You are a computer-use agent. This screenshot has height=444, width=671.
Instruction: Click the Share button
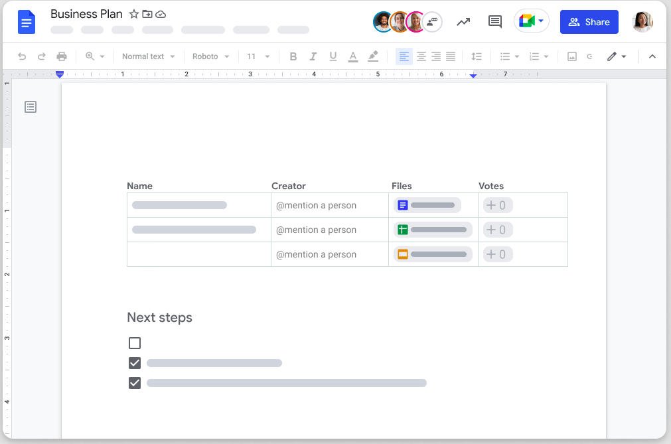(x=589, y=21)
